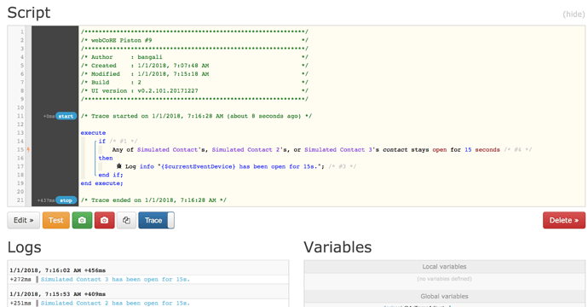Click the lightning bolt icon beside line 15
This screenshot has height=307, width=588.
[x=28, y=150]
